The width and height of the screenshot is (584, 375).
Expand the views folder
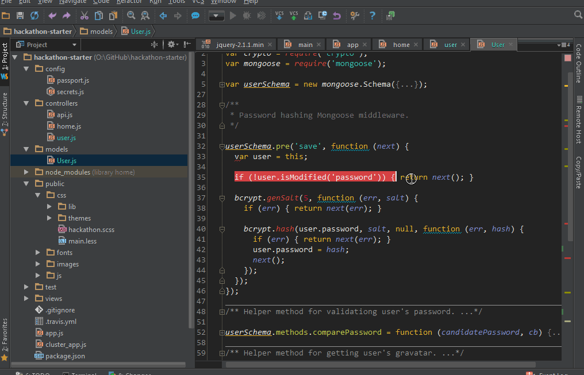click(26, 299)
